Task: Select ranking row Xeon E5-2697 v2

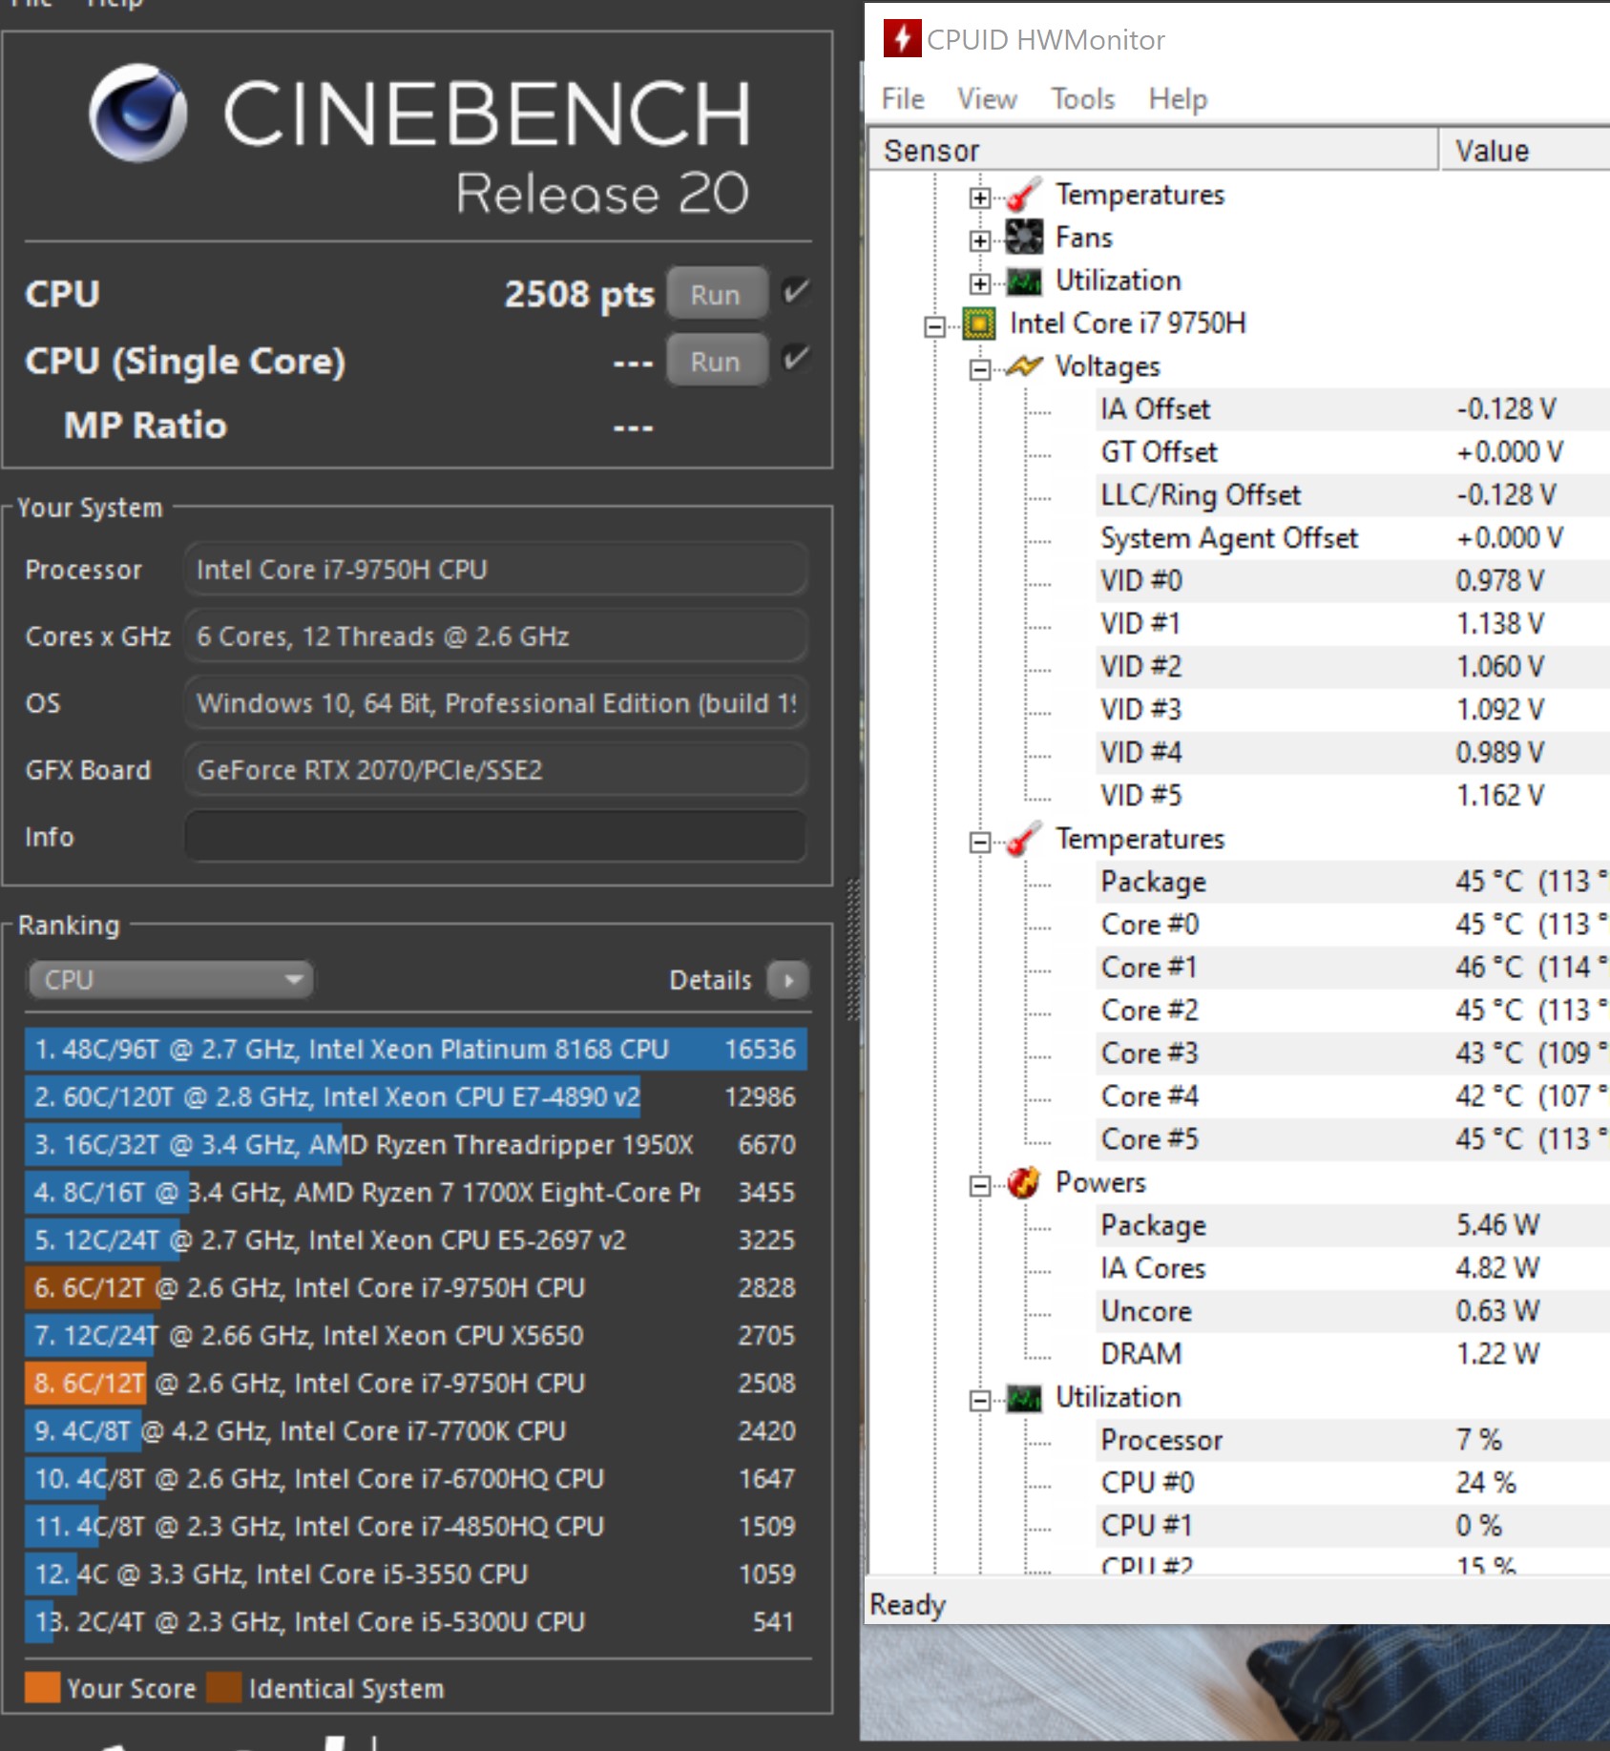Action: tap(416, 1240)
